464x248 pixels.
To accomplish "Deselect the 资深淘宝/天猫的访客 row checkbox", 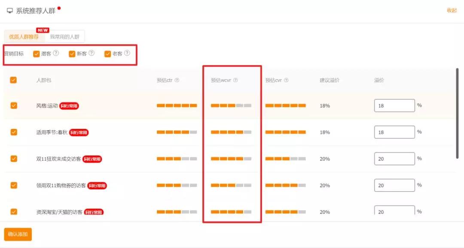I will [14, 212].
